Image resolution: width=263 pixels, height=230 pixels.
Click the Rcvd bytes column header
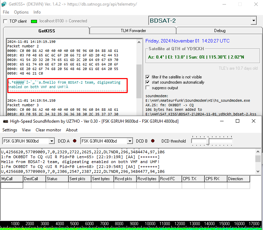[148, 179]
